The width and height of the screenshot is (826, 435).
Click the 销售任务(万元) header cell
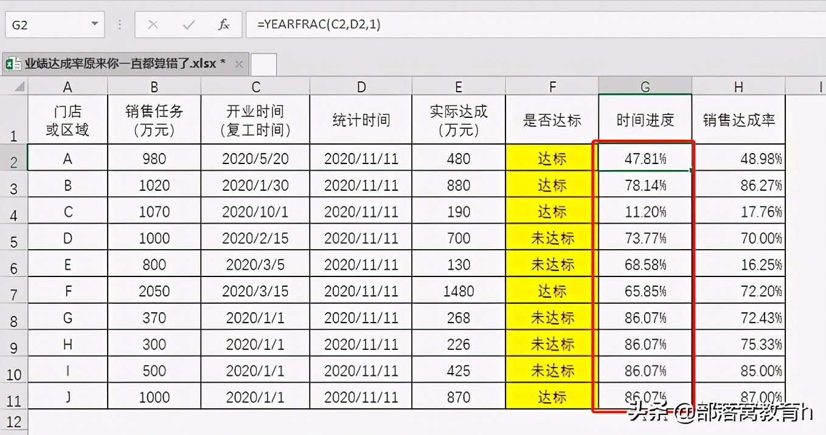(154, 120)
